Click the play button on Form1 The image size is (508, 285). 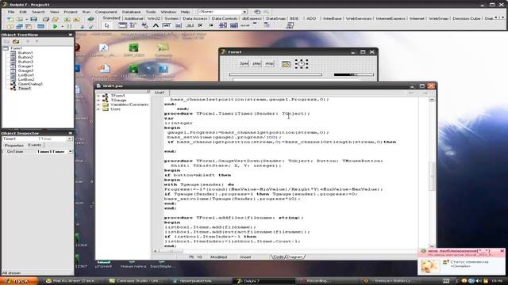coord(256,63)
